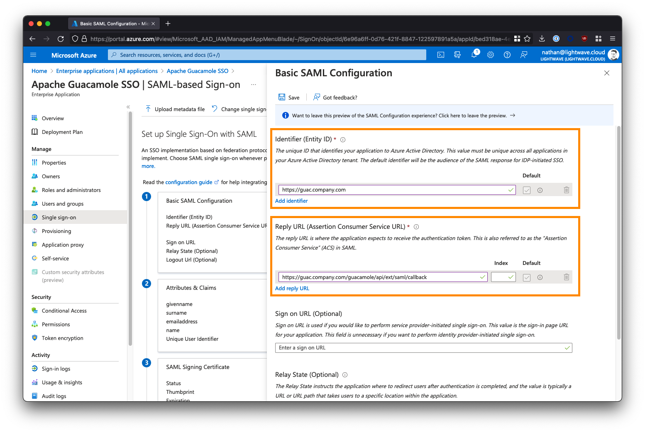This screenshot has height=432, width=645.
Task: Open the Azure portal hamburger menu
Action: pyautogui.click(x=34, y=55)
